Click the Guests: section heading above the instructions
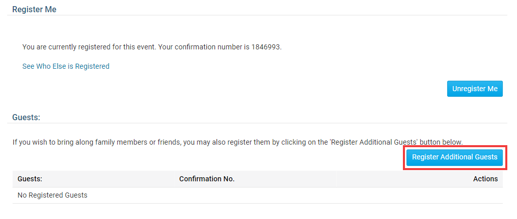This screenshot has height=219, width=517. (x=26, y=117)
